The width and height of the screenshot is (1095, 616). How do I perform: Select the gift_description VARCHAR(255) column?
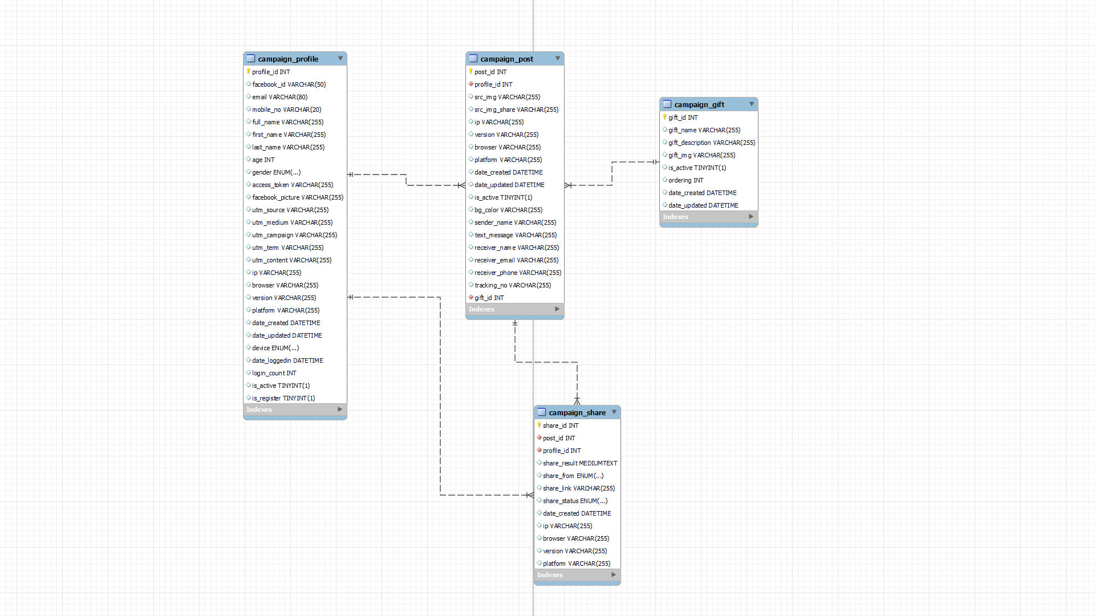712,143
